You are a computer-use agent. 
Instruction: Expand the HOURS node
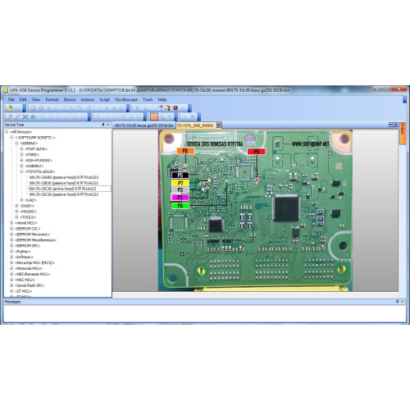coord(16,212)
